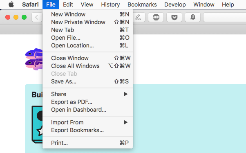Click the Safari address bar field
The height and width of the screenshot is (153, 246).
[x=225, y=17]
